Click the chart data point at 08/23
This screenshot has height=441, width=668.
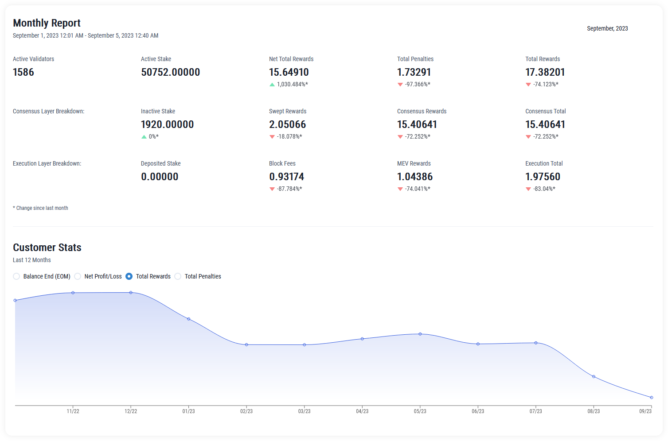[594, 377]
